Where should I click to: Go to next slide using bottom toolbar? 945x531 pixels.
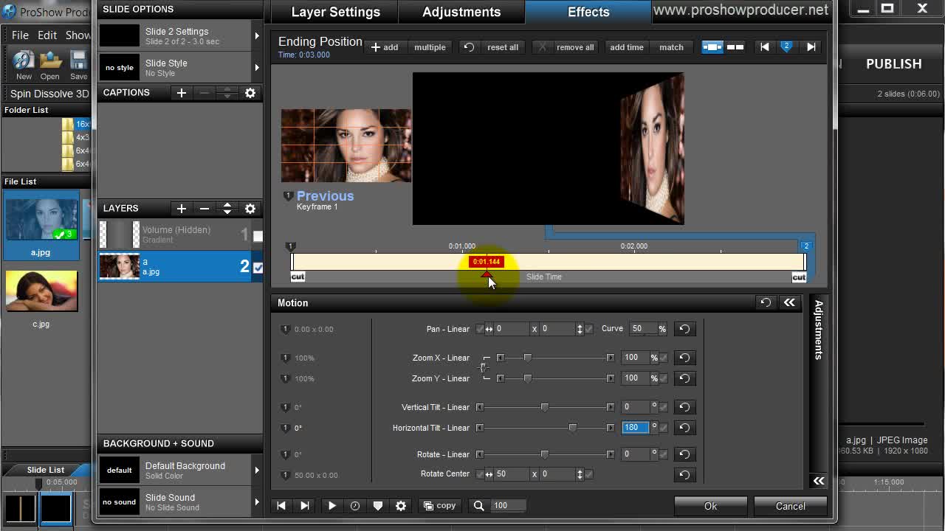pos(305,506)
